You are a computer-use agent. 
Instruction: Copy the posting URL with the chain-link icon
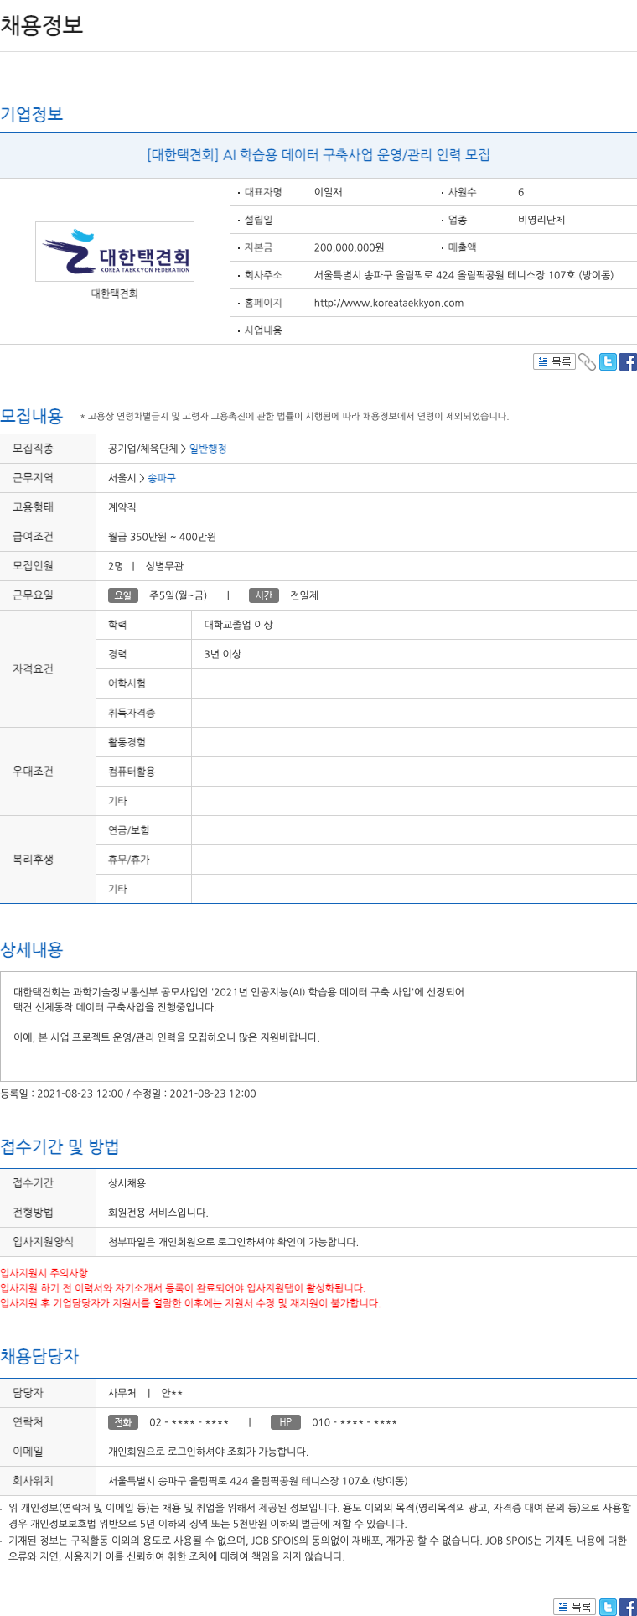(x=587, y=361)
